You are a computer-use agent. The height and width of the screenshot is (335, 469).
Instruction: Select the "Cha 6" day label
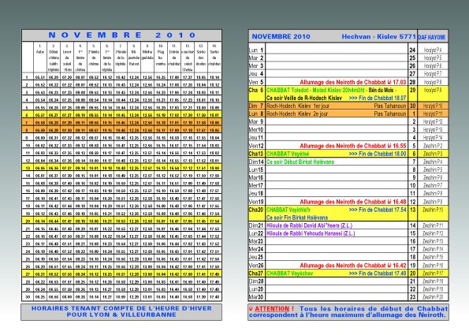click(256, 90)
